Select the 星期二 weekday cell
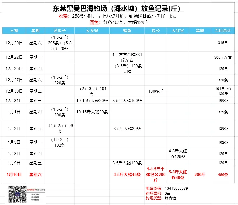The width and height of the screenshot is (238, 205). click(x=35, y=91)
